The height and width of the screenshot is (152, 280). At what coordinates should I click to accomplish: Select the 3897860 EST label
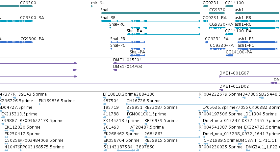click(145, 147)
